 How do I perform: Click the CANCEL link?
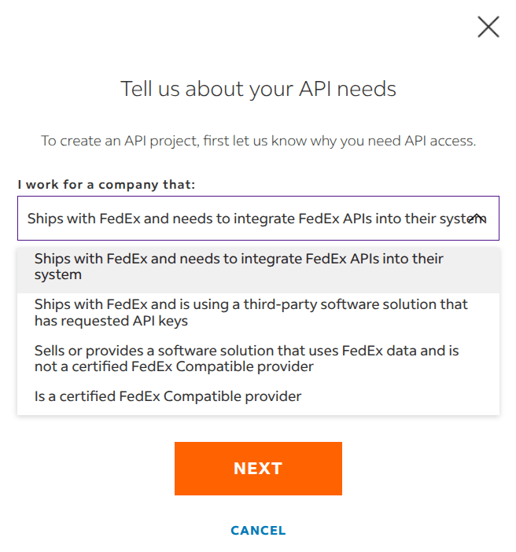tap(258, 531)
